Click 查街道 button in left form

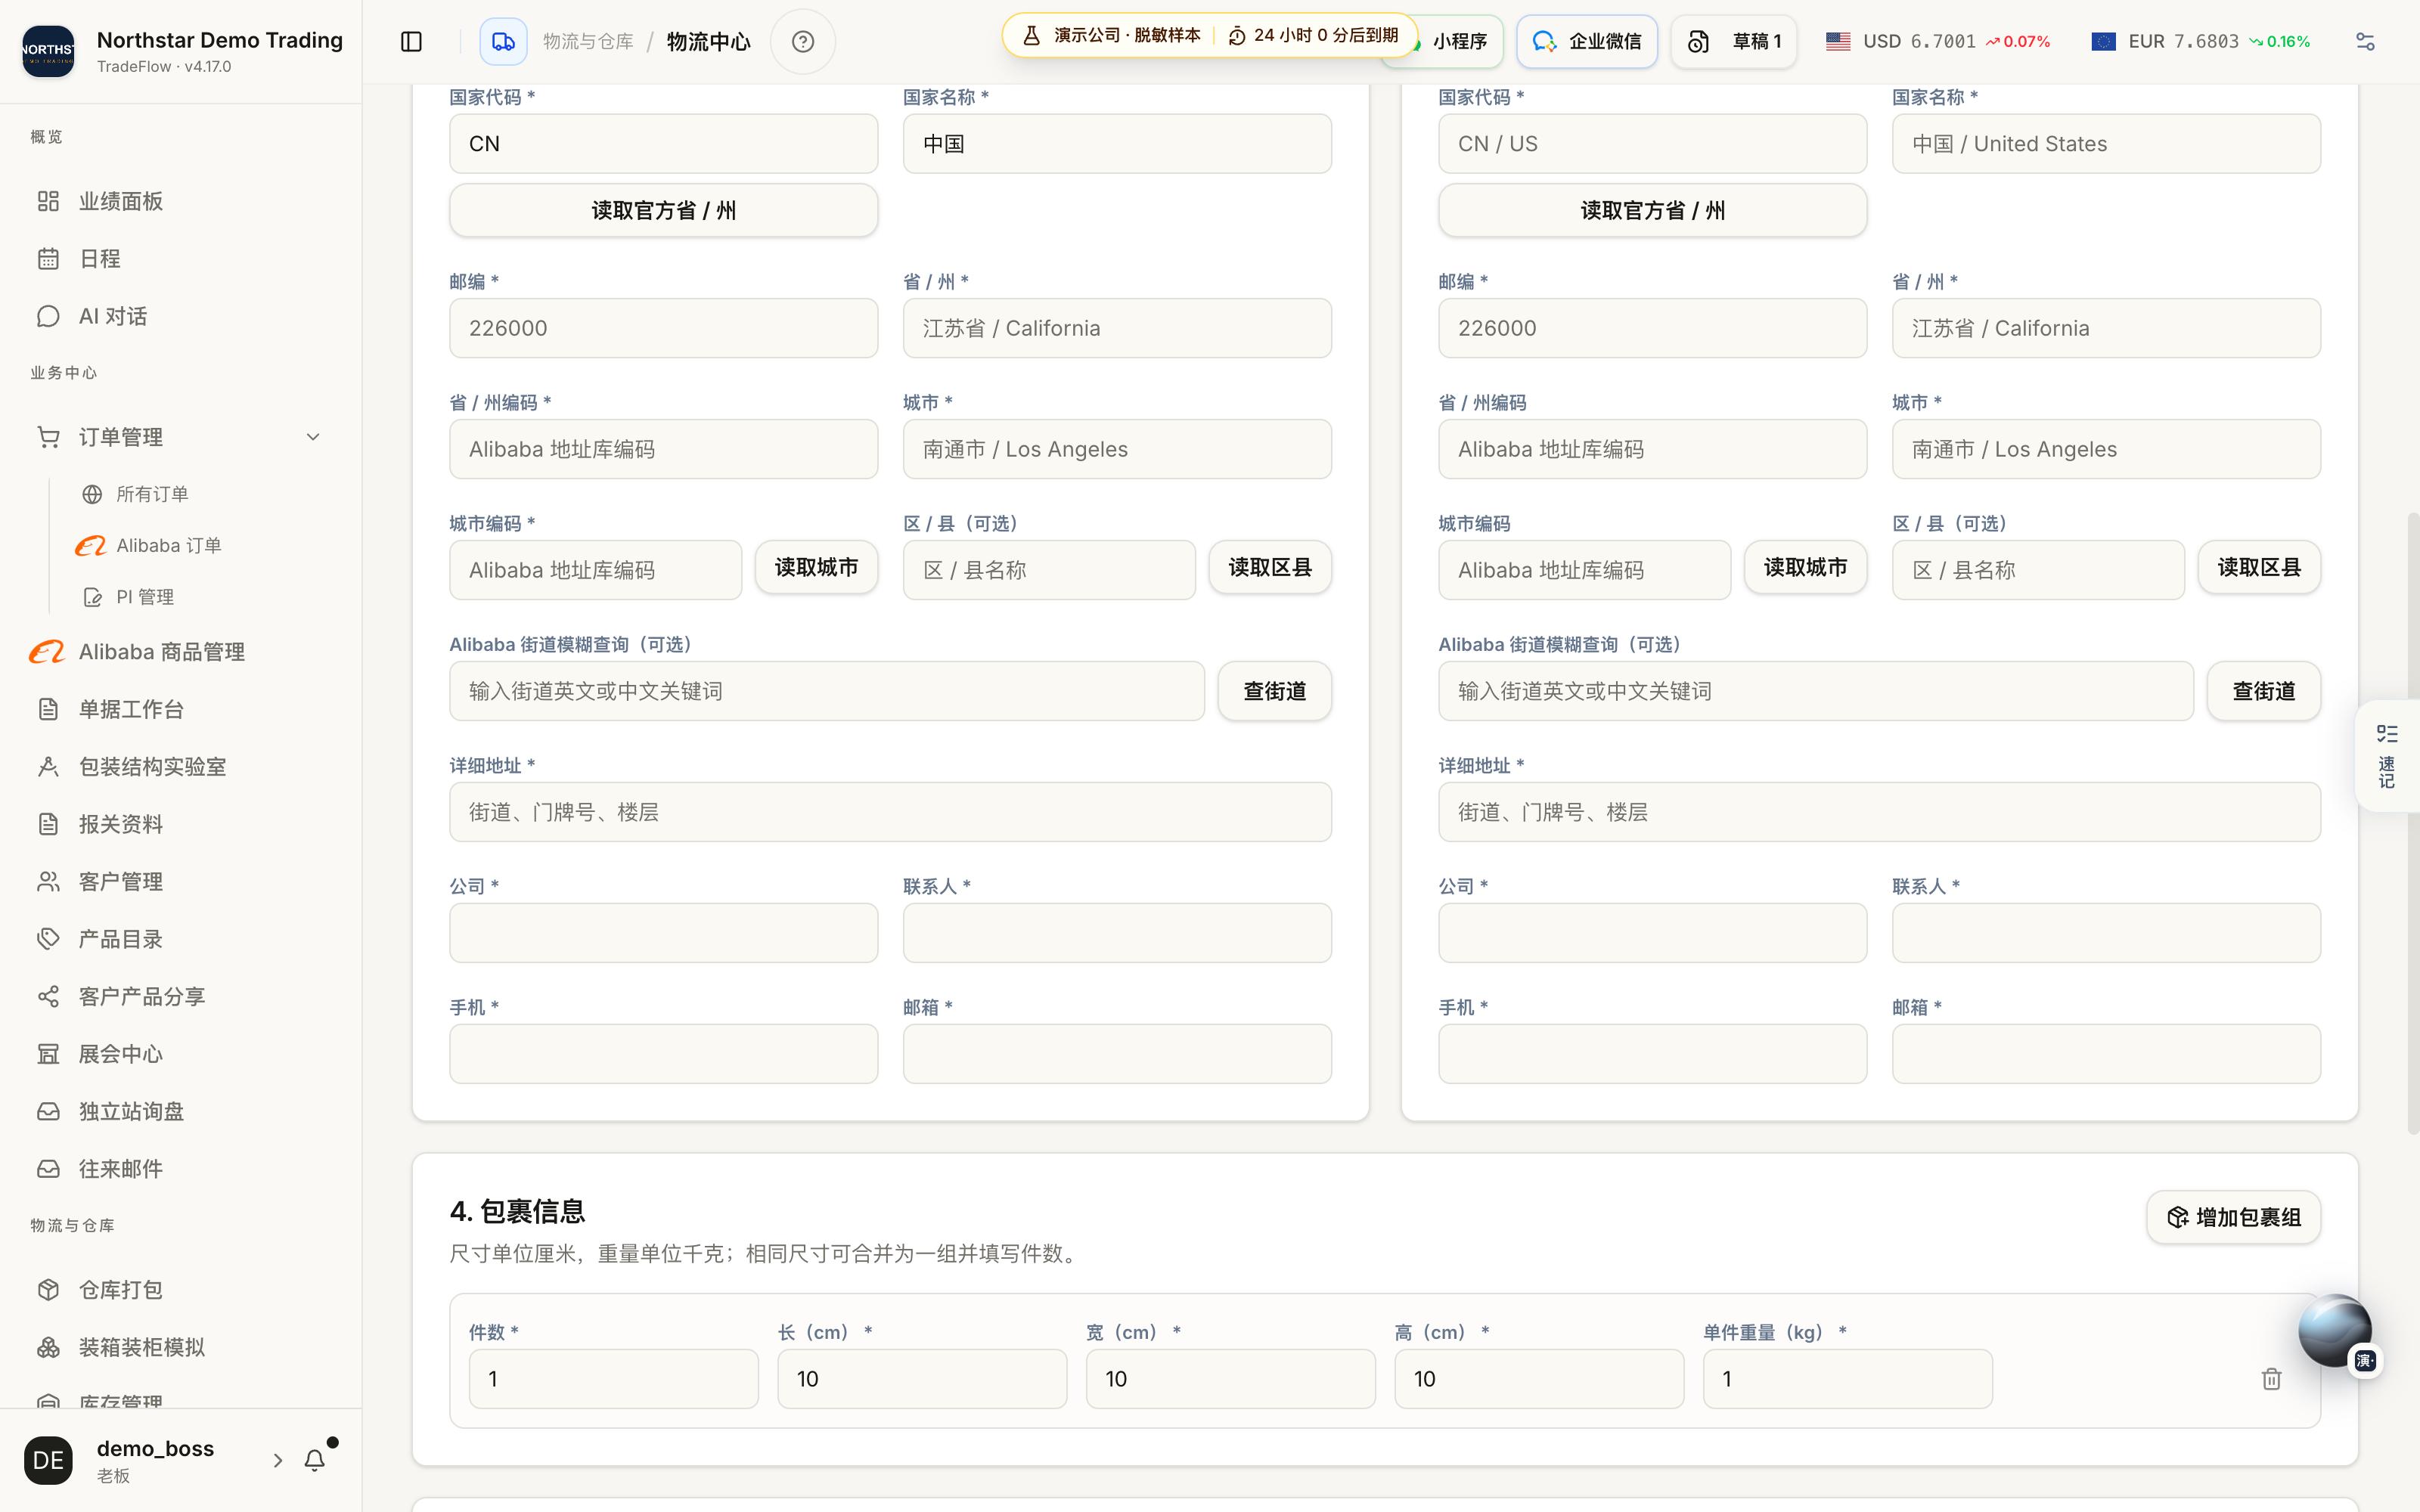[x=1274, y=691]
